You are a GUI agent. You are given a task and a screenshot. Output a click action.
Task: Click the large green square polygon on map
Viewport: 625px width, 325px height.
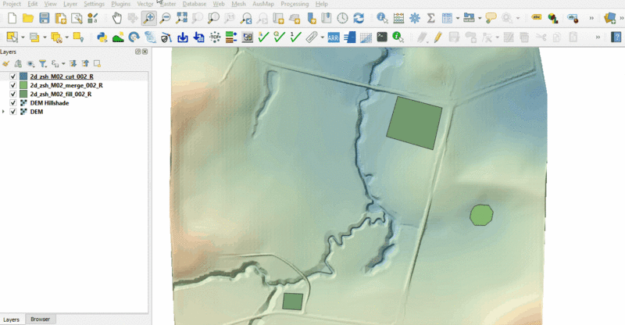pos(415,122)
